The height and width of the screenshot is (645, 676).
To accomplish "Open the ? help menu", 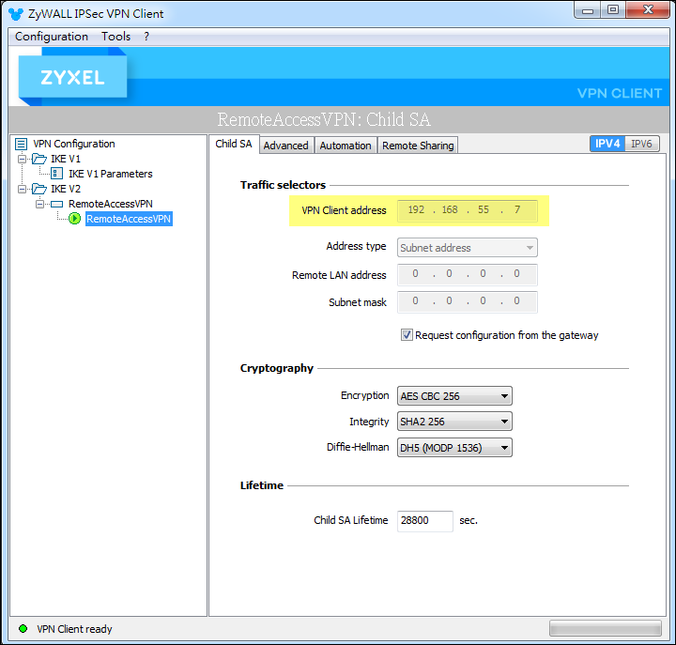I will point(146,37).
